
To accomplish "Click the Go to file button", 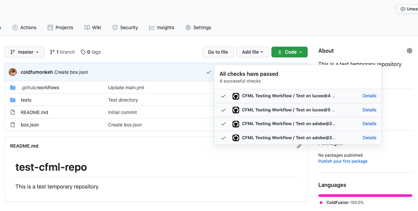I will (218, 52).
